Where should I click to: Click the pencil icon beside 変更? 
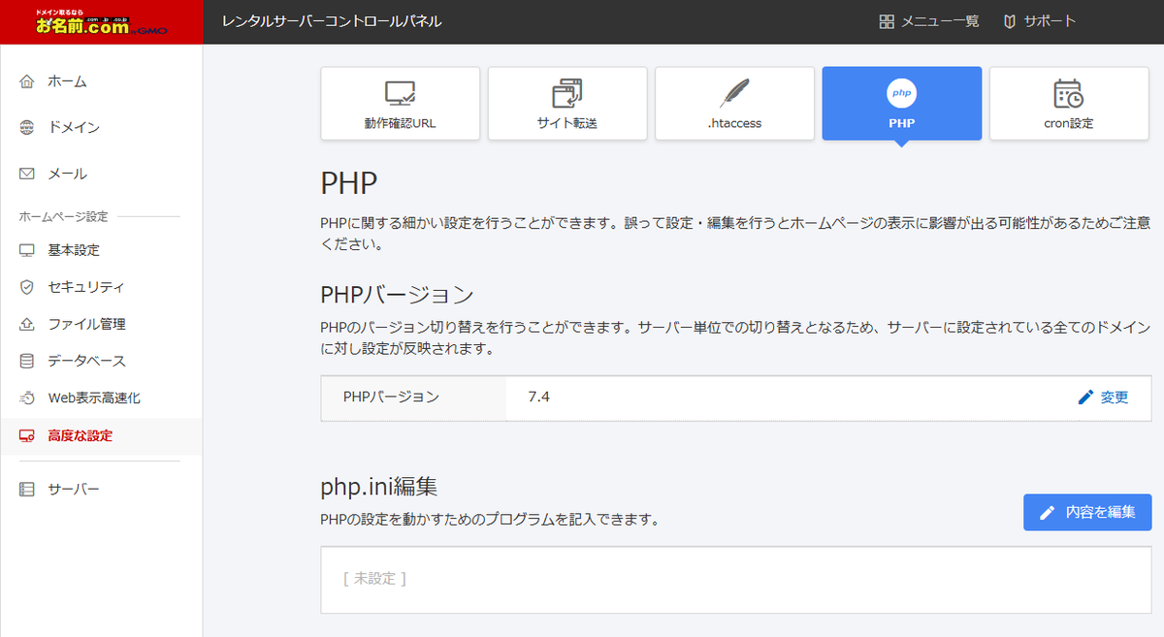pyautogui.click(x=1085, y=398)
